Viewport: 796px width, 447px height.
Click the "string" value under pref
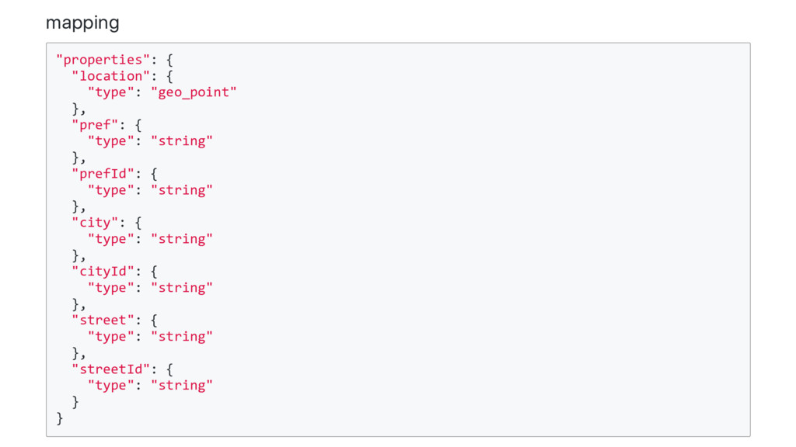[181, 141]
